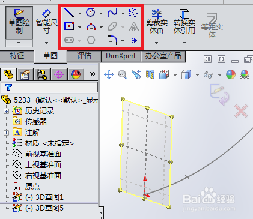253x219 pixels.
Task: Select 注解 in the feature tree
Action: pyautogui.click(x=26, y=133)
